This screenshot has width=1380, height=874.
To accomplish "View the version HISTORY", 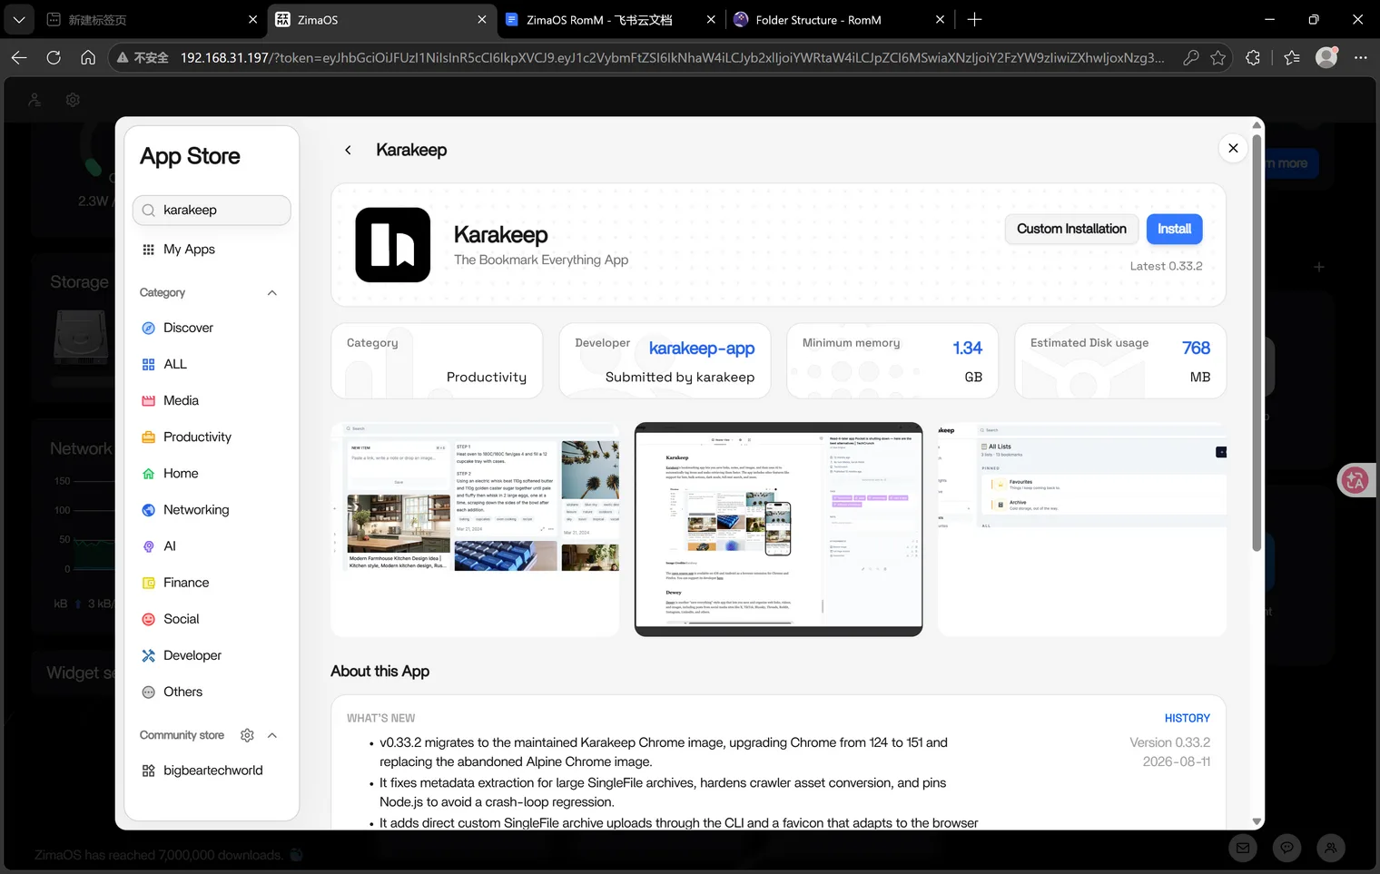I will click(x=1188, y=718).
